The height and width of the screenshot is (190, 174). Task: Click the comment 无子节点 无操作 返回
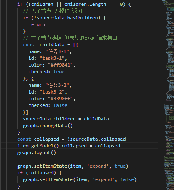(52, 11)
